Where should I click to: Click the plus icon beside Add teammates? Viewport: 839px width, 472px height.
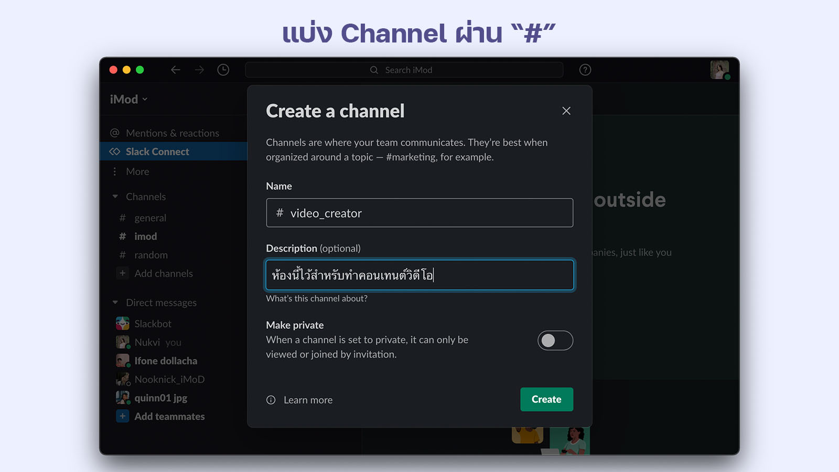(122, 416)
